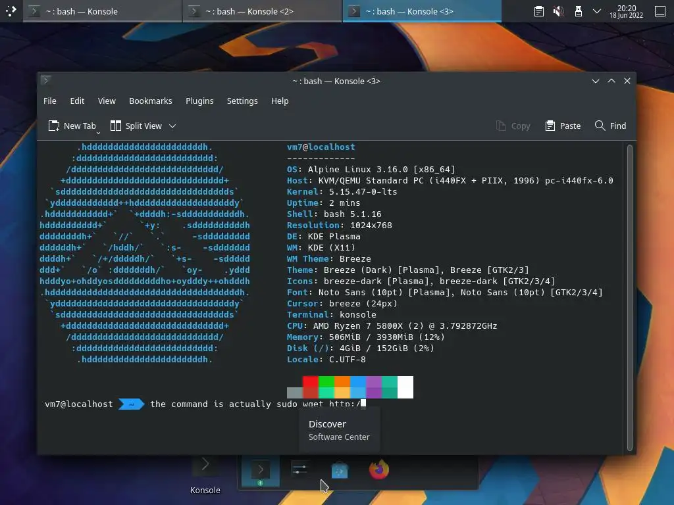The image size is (674, 505).
Task: Click the Paste toolbar button
Action: click(563, 126)
